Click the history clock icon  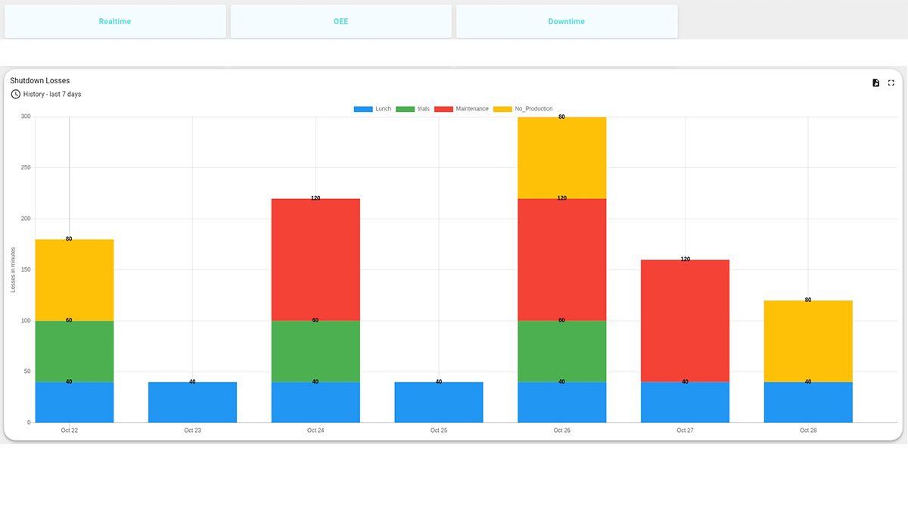[x=16, y=95]
